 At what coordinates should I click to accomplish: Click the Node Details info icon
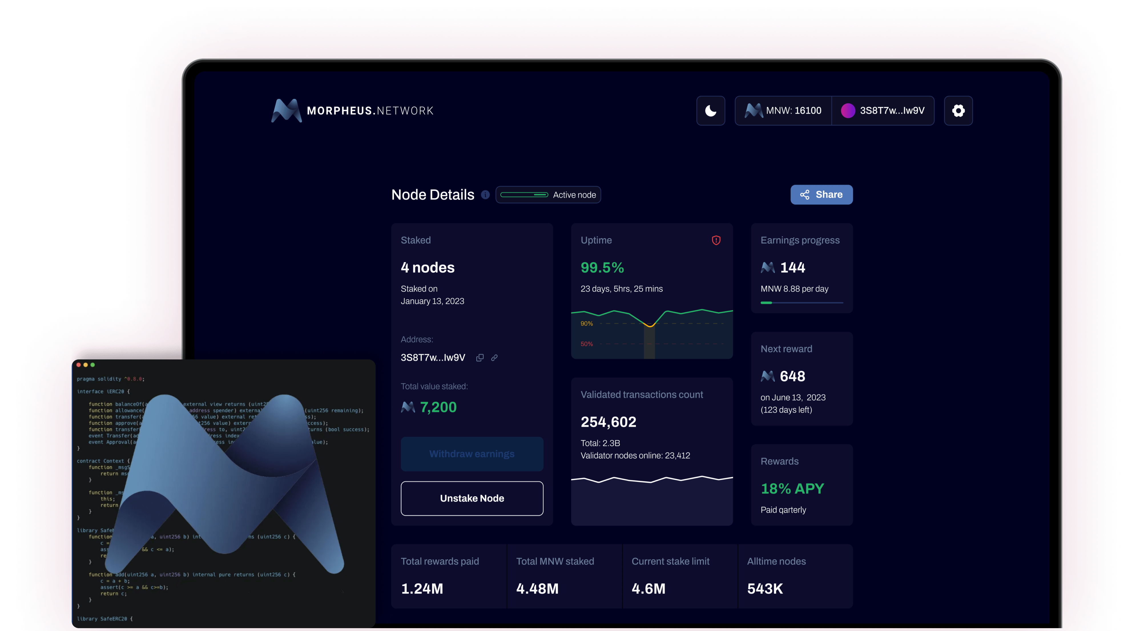click(x=485, y=195)
